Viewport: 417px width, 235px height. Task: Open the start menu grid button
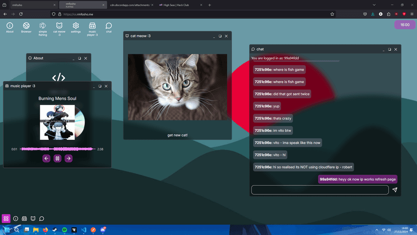6,218
